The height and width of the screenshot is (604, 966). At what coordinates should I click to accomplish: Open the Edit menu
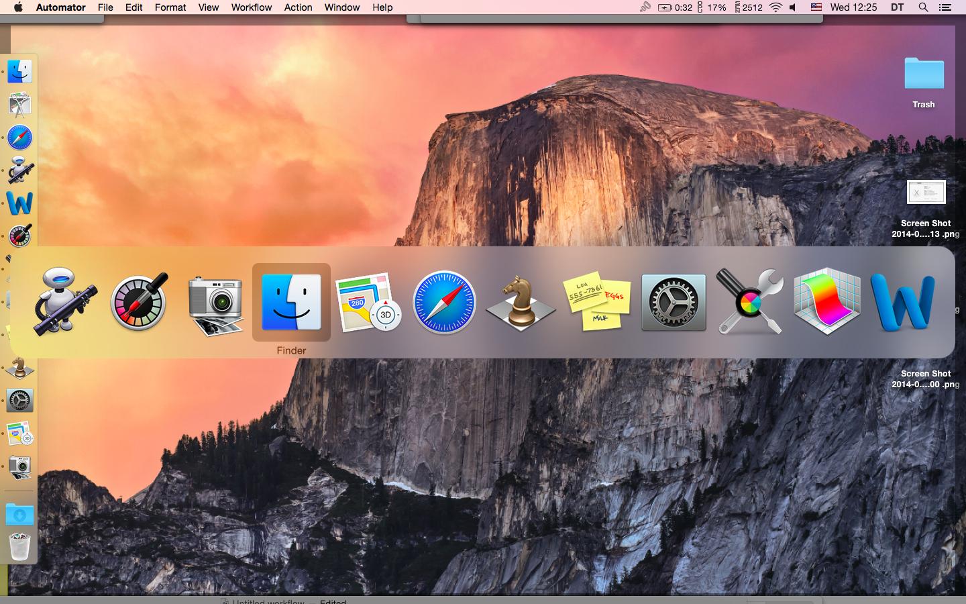pos(134,7)
